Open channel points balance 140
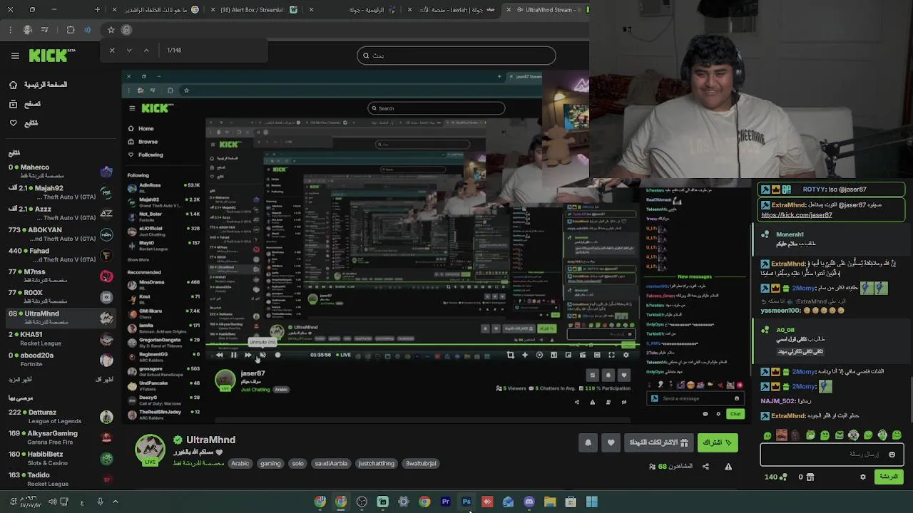Screen dimensions: 913x513 [x=775, y=477]
